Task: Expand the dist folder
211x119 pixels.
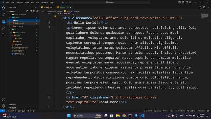Action: coord(11,20)
